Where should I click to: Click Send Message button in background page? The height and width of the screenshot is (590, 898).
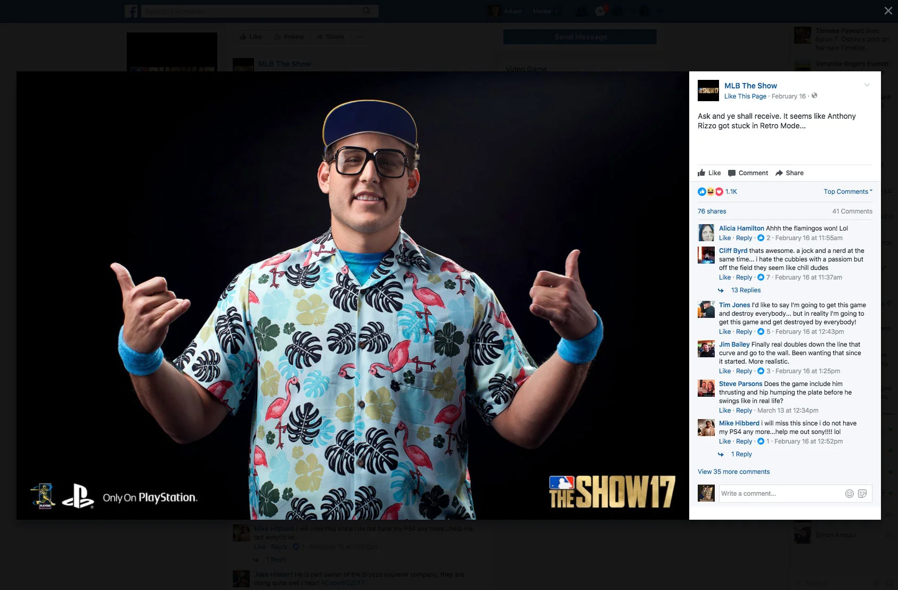pos(580,37)
